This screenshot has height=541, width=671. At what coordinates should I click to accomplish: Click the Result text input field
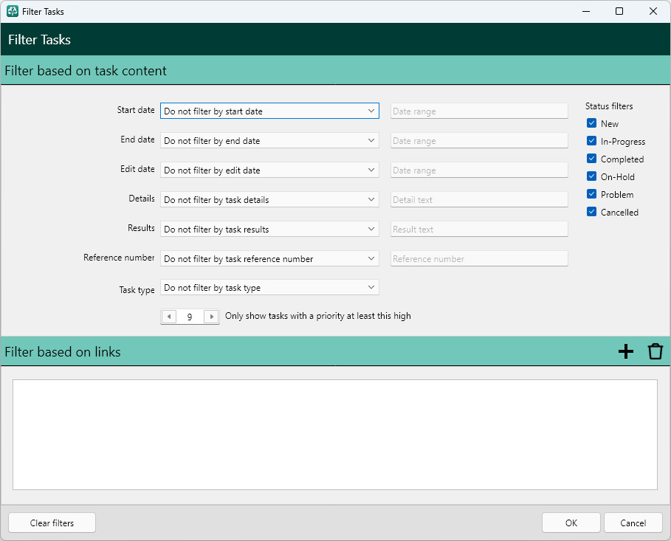pyautogui.click(x=479, y=229)
